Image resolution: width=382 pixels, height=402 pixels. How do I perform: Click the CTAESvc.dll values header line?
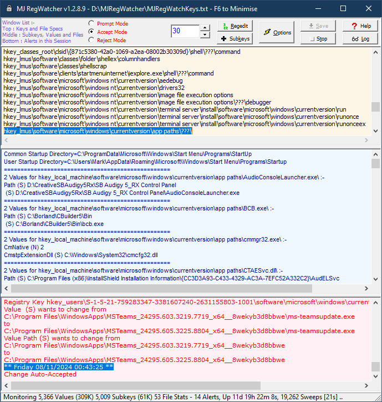(144, 270)
